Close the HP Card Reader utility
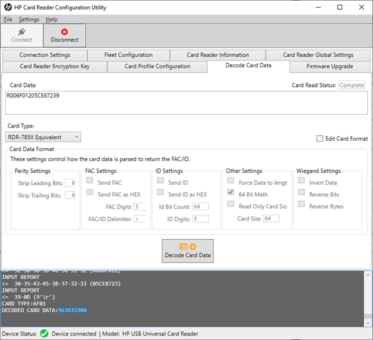 tap(361, 8)
